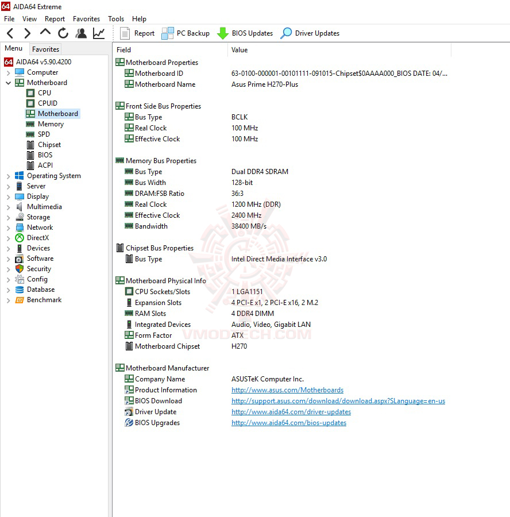Image resolution: width=510 pixels, height=517 pixels.
Task: Click the Benchmark icon in tree
Action: [x=20, y=300]
